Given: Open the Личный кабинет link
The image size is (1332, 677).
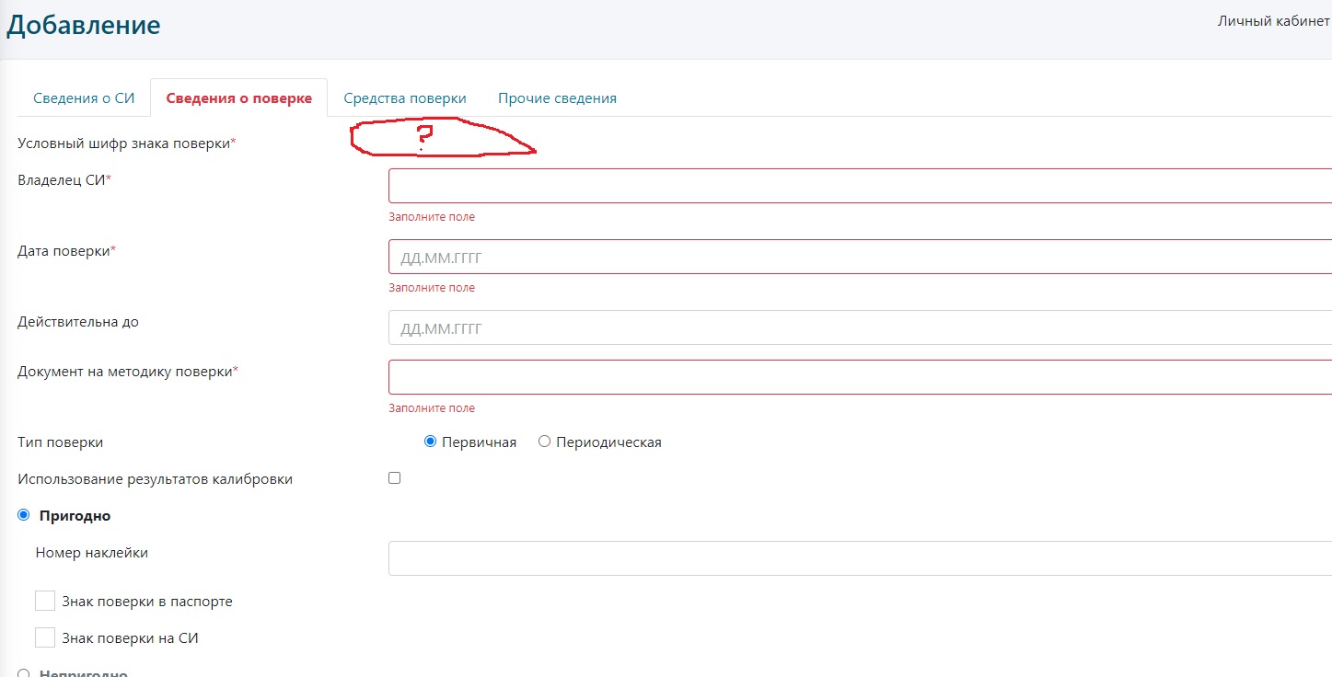Looking at the screenshot, I should pos(1273,21).
